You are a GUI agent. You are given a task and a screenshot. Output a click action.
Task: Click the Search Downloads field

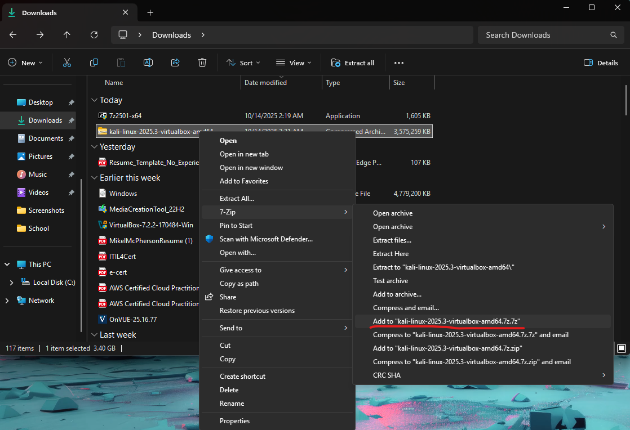pyautogui.click(x=551, y=35)
